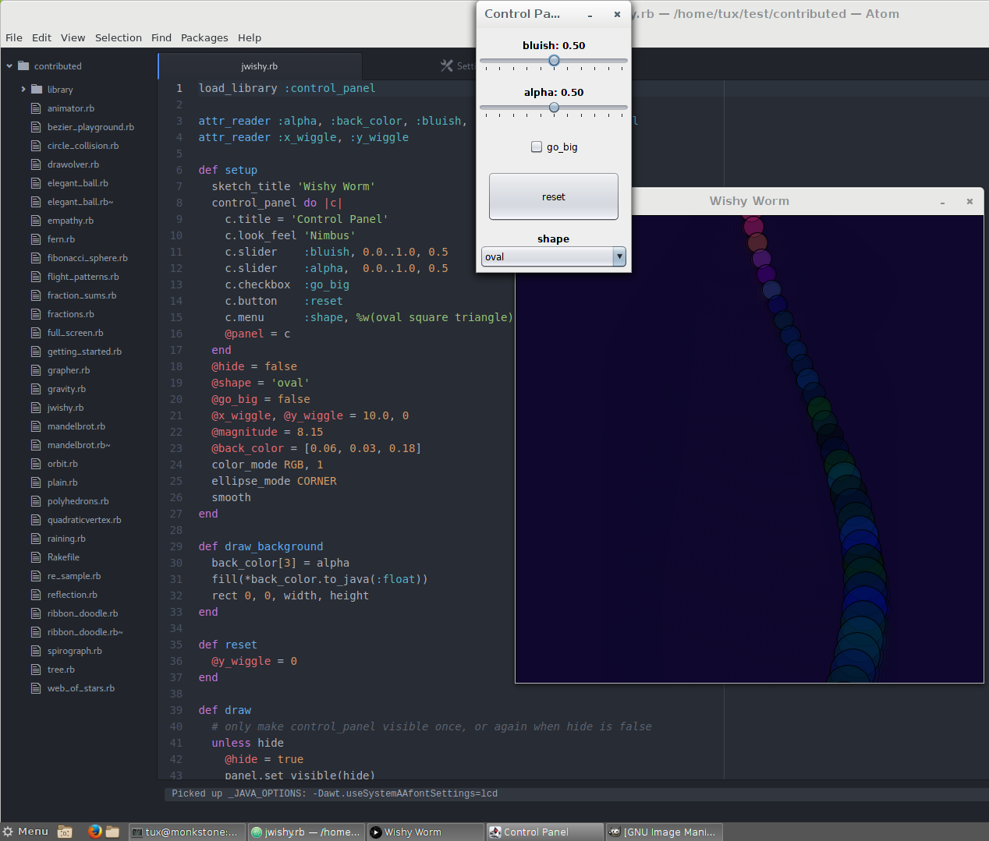
Task: Select the jwishy.rb editor tab
Action: pos(259,66)
